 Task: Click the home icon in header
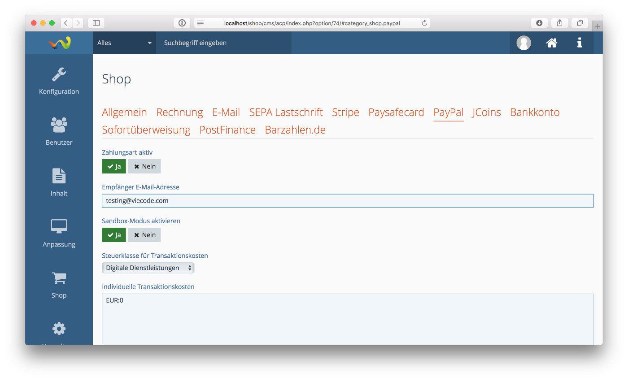(551, 43)
